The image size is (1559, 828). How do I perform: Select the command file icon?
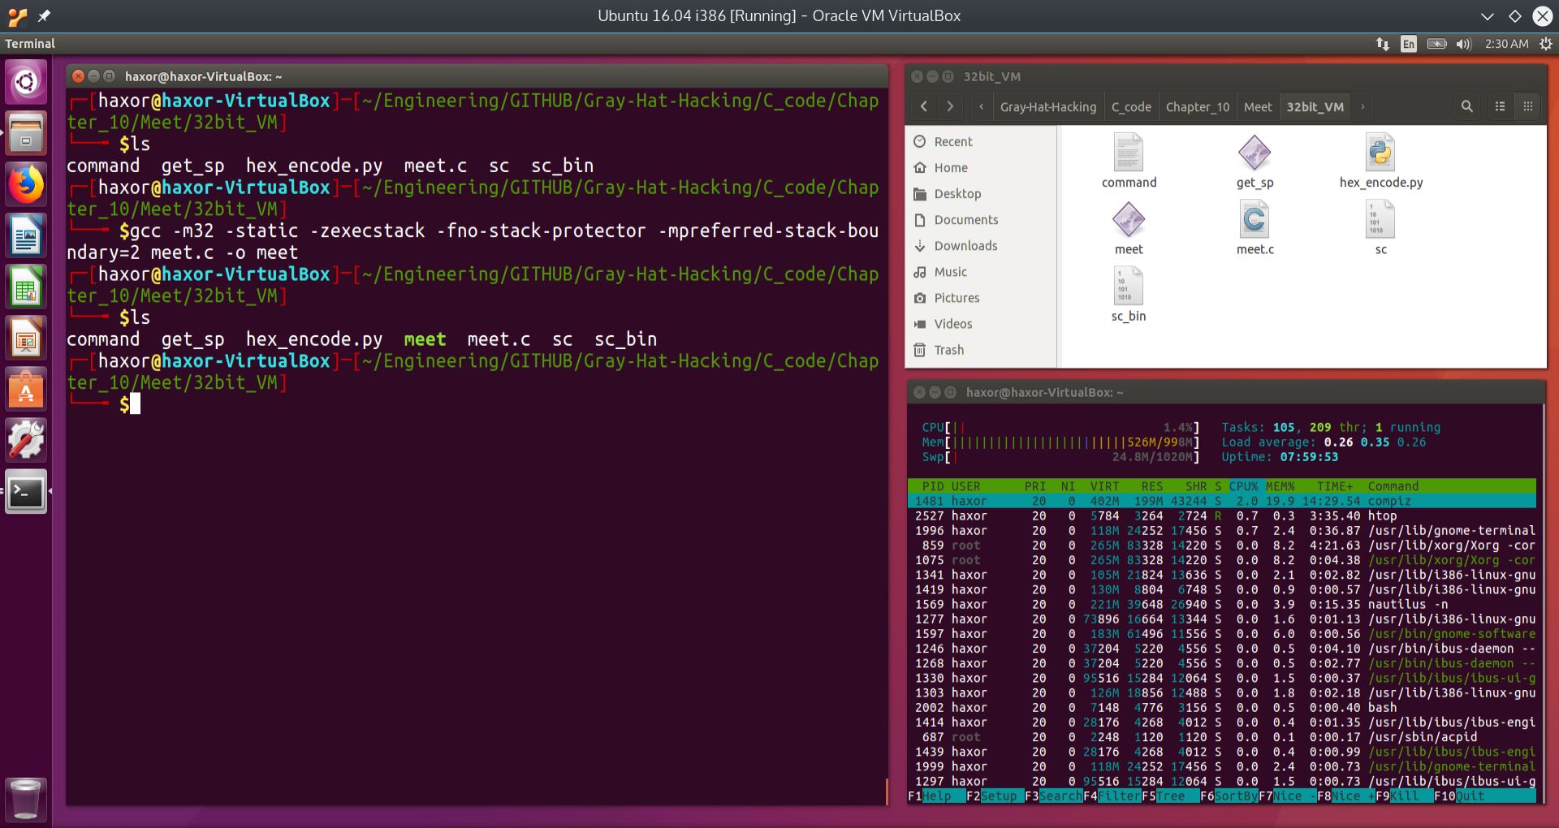[x=1129, y=153]
